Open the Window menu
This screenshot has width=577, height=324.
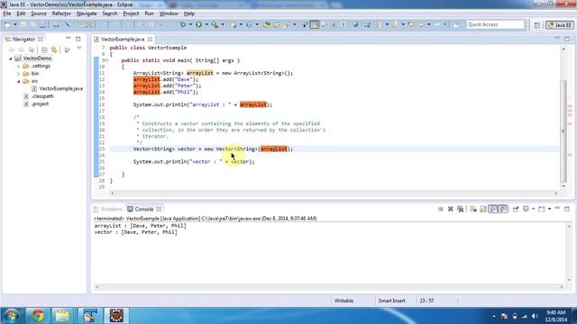[169, 13]
